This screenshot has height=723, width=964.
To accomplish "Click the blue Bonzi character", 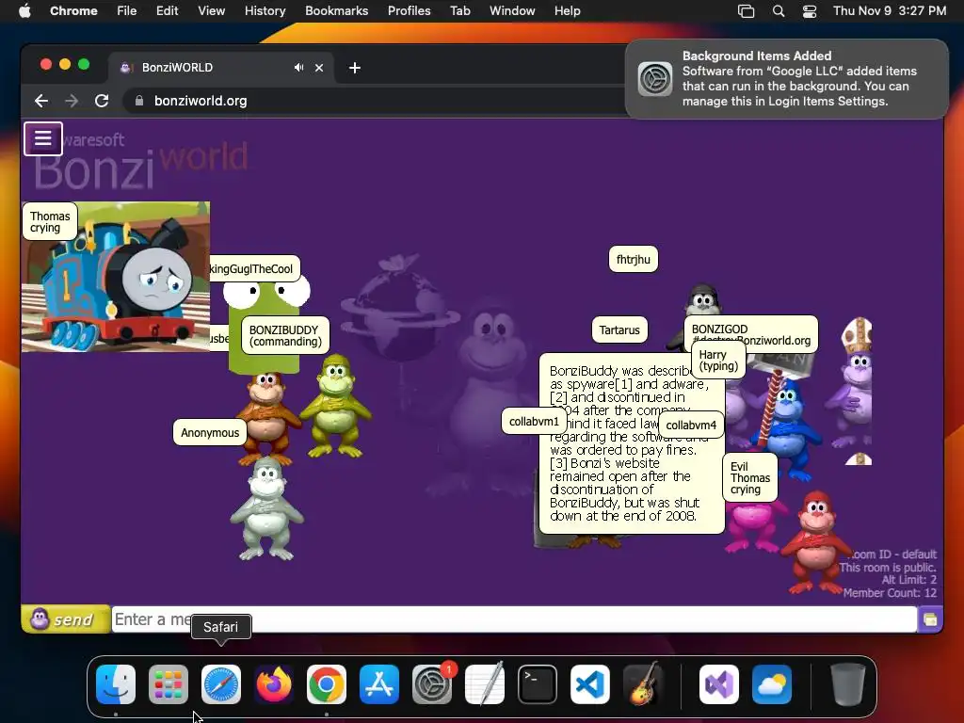I will [x=787, y=430].
